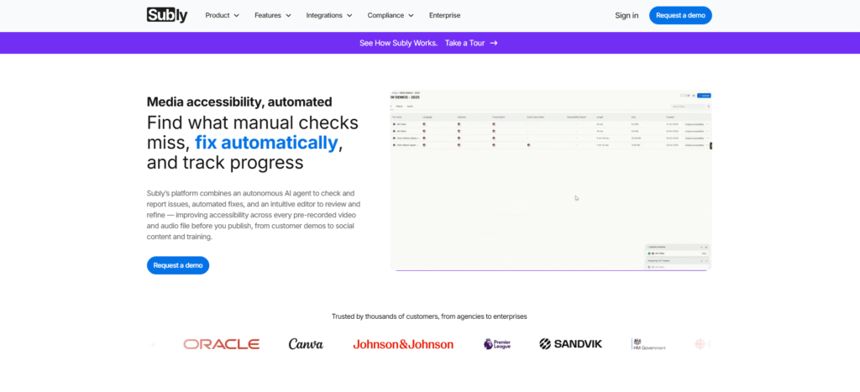Expand the Features dropdown menu
860x392 pixels.
273,15
